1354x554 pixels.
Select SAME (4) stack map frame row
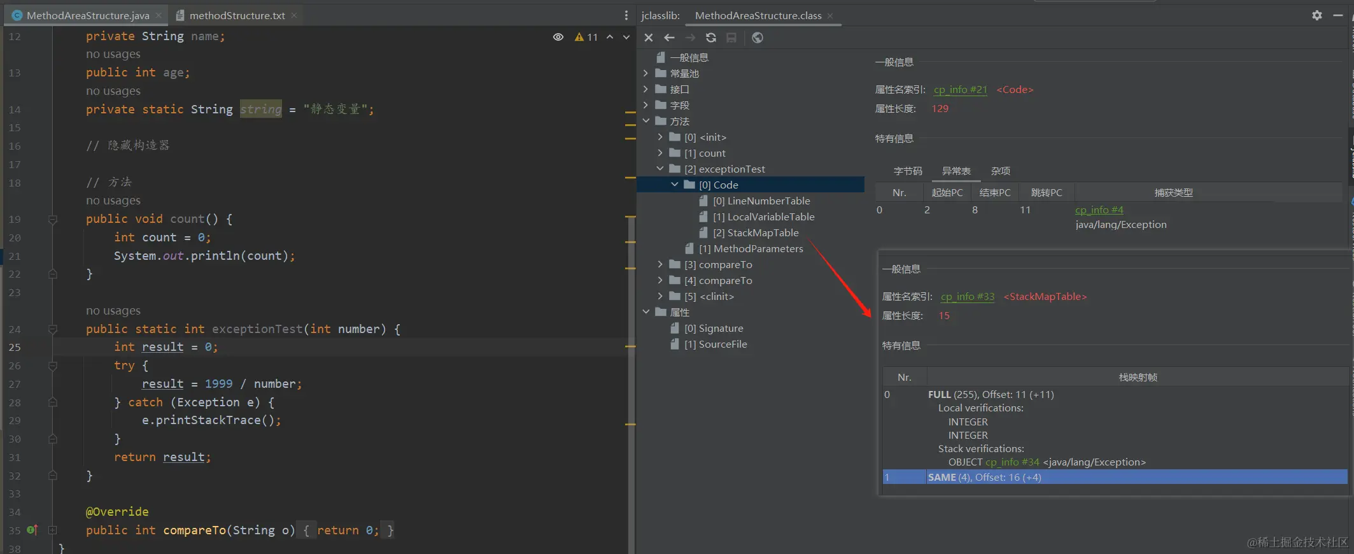point(1115,477)
